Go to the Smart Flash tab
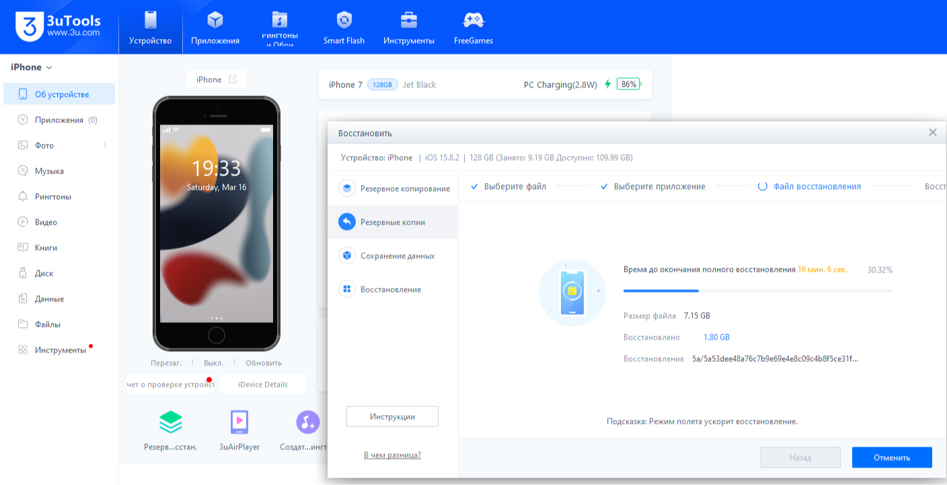The width and height of the screenshot is (947, 485). pyautogui.click(x=344, y=28)
